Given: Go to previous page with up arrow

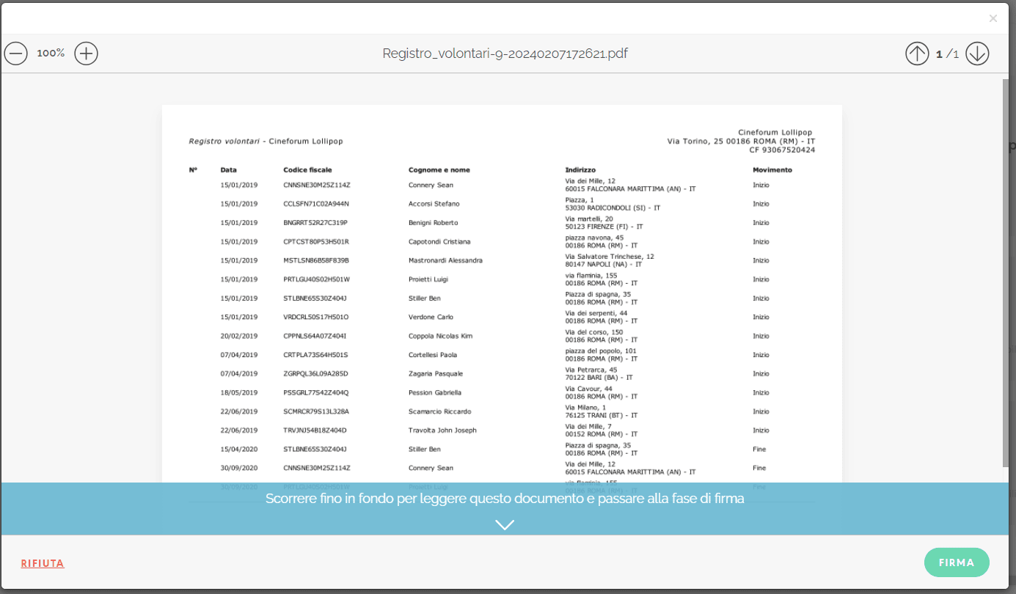Looking at the screenshot, I should 916,54.
